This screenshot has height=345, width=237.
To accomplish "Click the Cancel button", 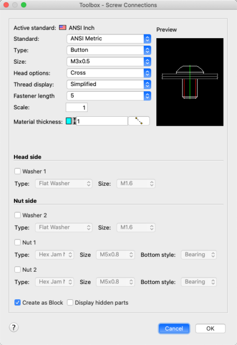I will click(174, 329).
